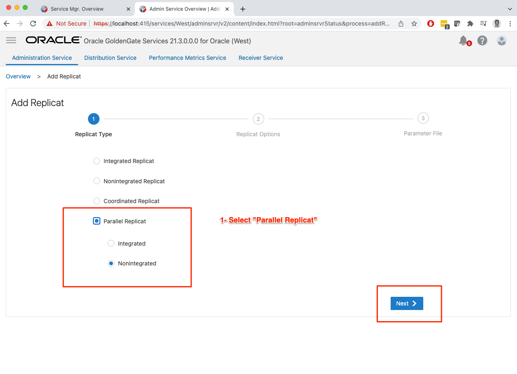
Task: Bookmark page with the star icon
Action: (414, 24)
